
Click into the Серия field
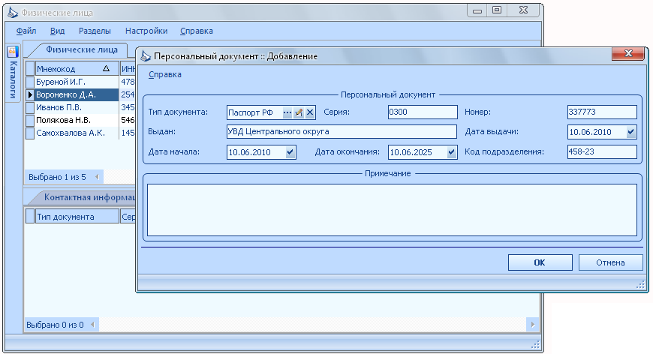tap(423, 112)
